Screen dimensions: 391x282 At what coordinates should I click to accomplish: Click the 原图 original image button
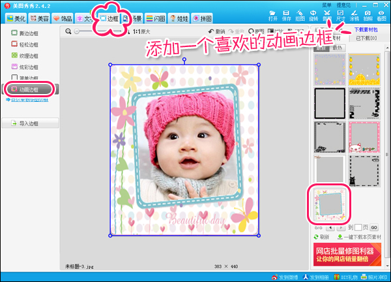[x=256, y=31]
